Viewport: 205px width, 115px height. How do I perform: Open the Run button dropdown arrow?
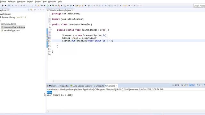coord(50,6)
